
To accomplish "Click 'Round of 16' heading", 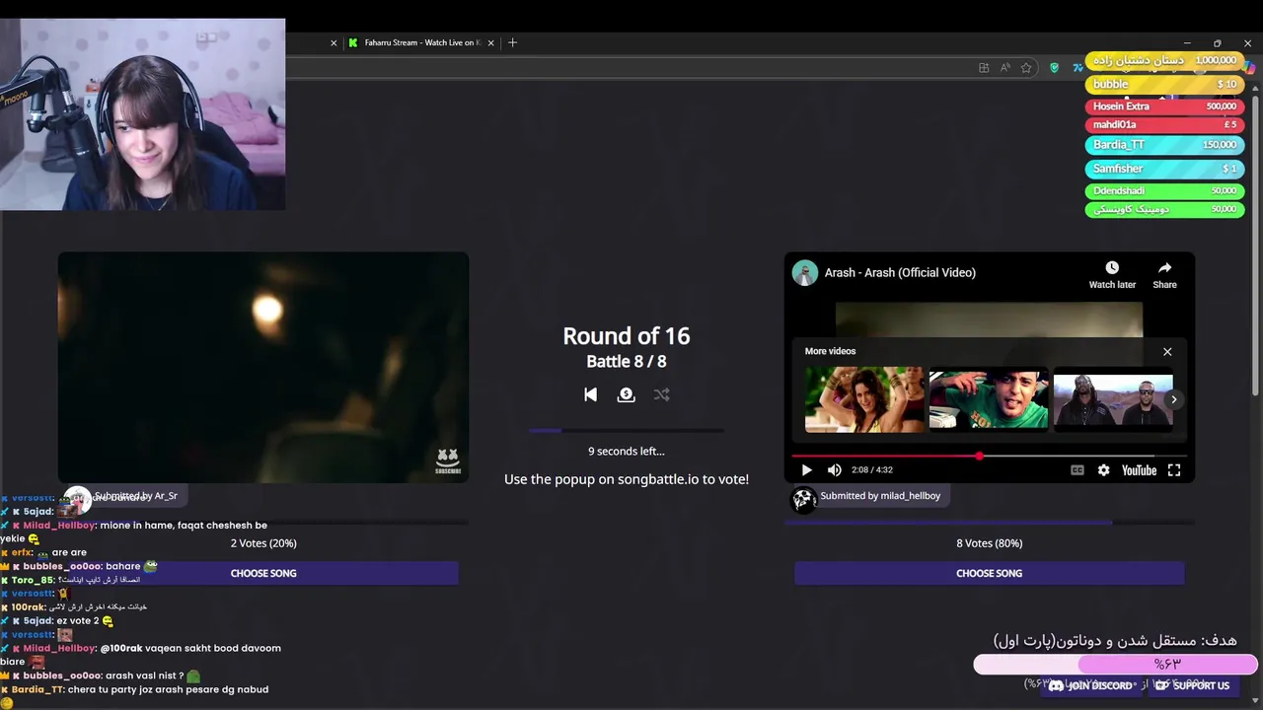I will [x=626, y=336].
